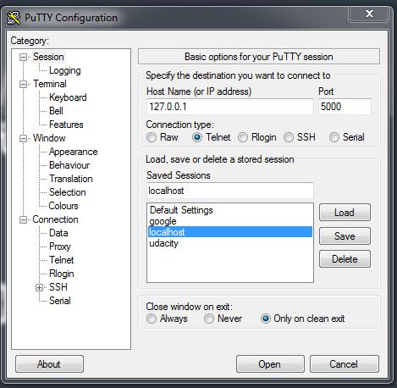Screen dimensions: 397x388
Task: Open the Window category
Action: click(x=49, y=138)
